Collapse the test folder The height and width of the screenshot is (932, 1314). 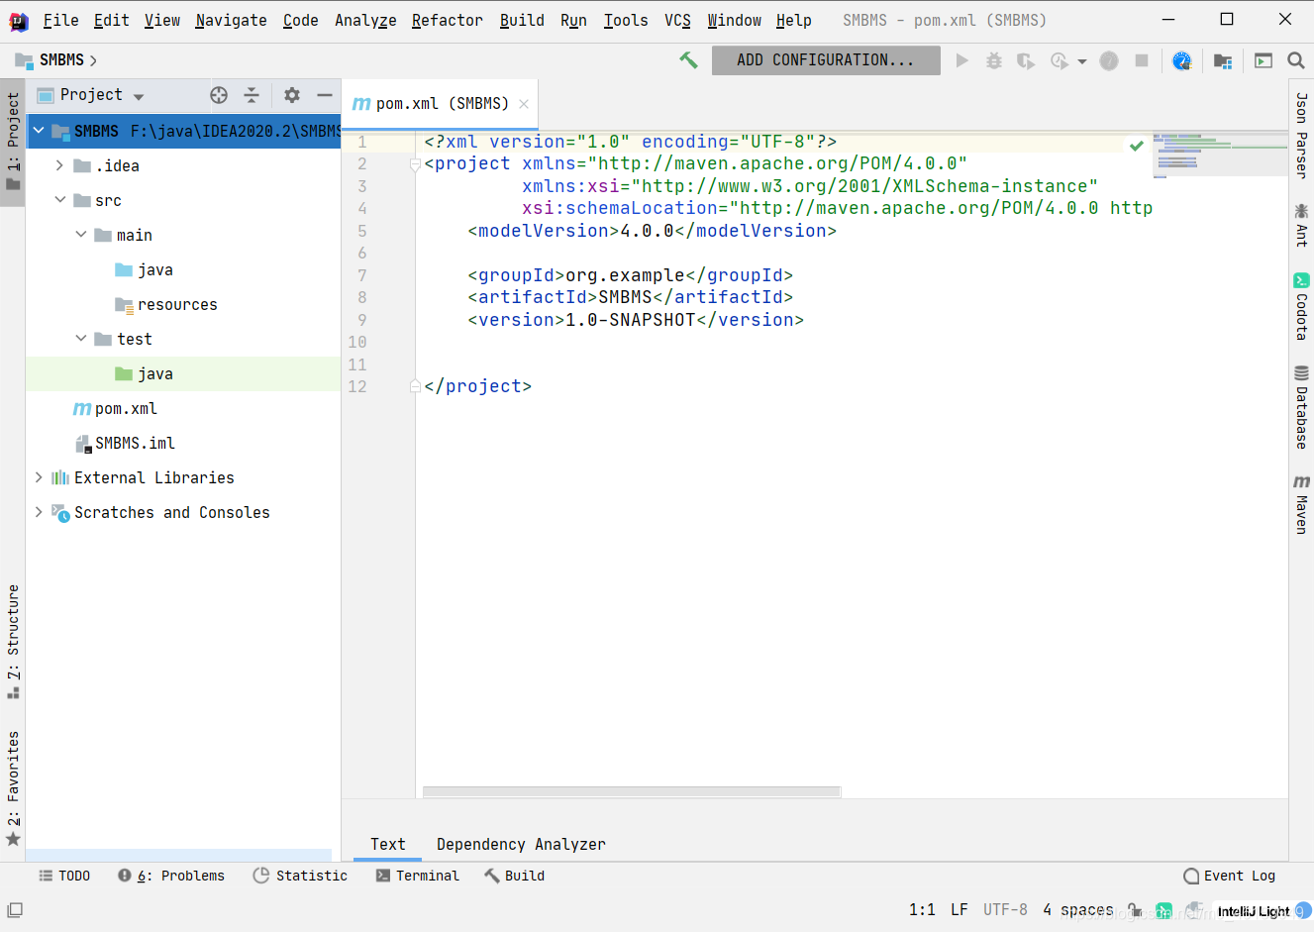[81, 339]
